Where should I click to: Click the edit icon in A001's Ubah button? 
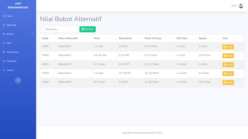225,47
